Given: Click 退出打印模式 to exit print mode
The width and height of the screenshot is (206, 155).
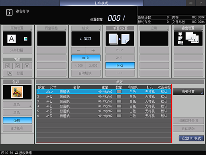Looking at the screenshot, I should (191, 138).
